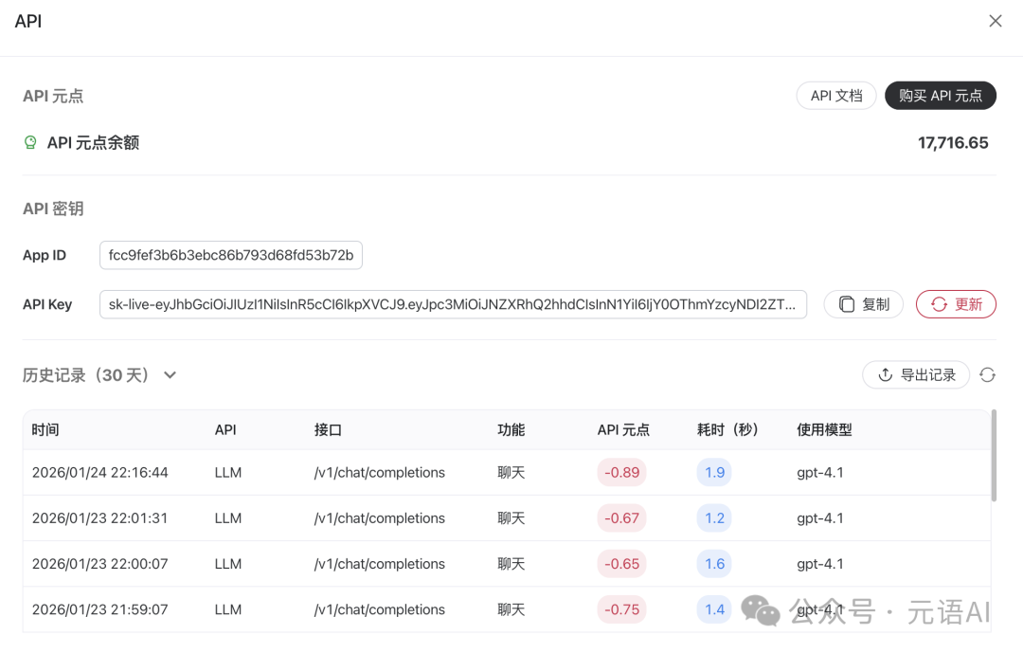Click the API balance lightbulb icon
The width and height of the screenshot is (1023, 653).
[30, 143]
